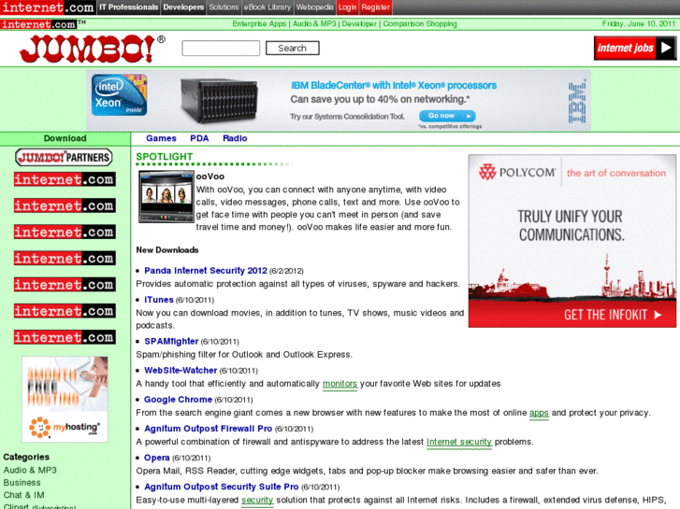Open Panda Internet Security 2012 link
The image size is (680, 509).
pyautogui.click(x=206, y=270)
